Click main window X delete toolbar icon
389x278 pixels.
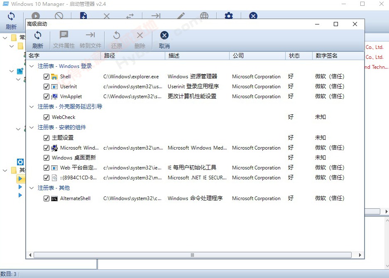point(107,16)
